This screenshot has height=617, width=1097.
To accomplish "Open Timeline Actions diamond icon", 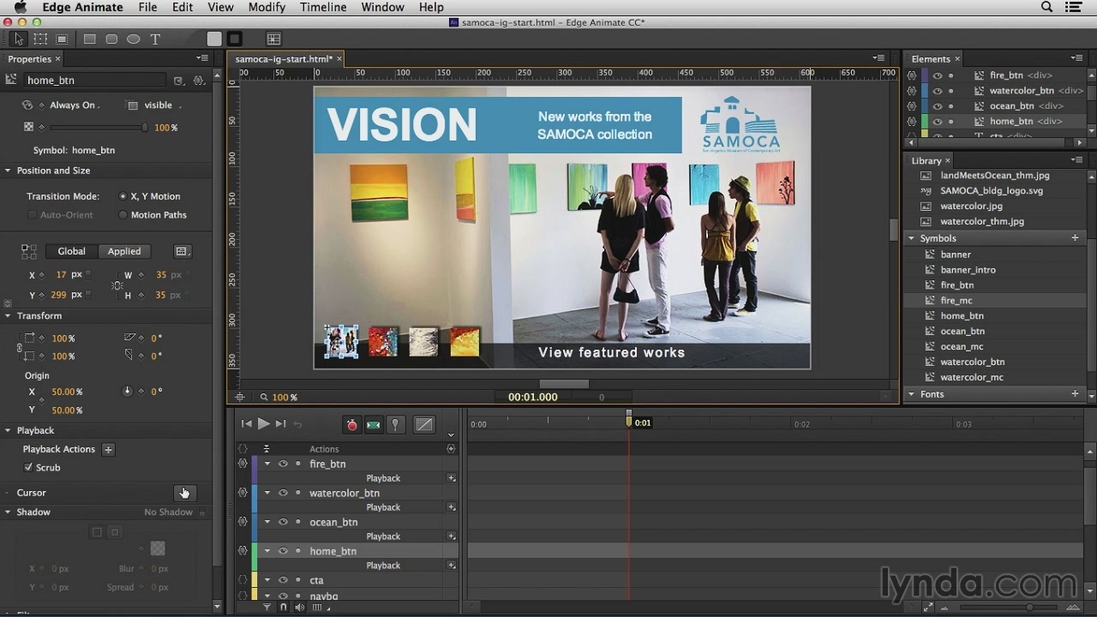I will (451, 449).
